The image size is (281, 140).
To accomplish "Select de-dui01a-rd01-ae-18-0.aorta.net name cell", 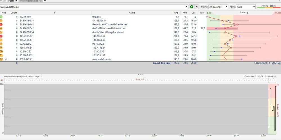I will pyautogui.click(x=109, y=24).
